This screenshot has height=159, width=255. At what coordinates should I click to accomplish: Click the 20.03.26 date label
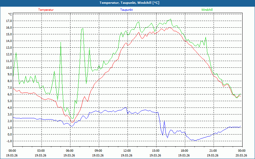[x=242, y=156]
